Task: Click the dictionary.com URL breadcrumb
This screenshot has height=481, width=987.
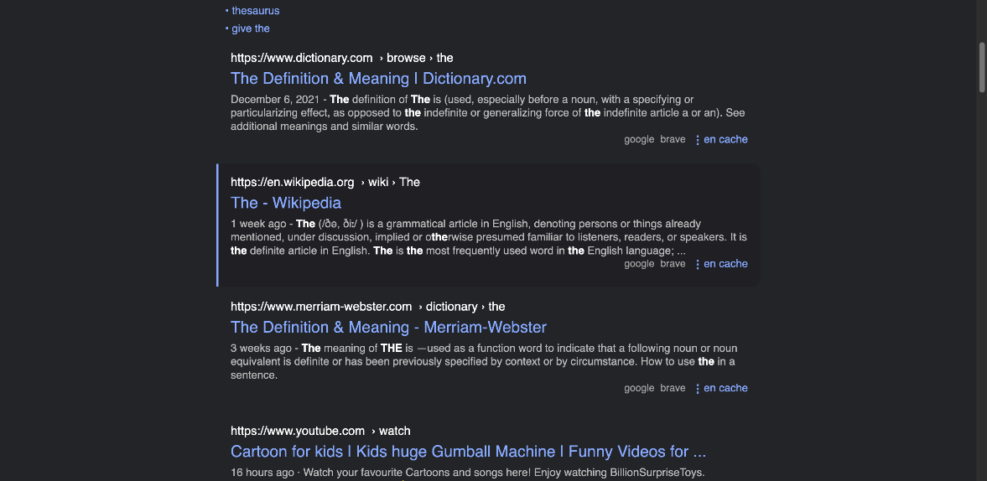Action: [342, 58]
